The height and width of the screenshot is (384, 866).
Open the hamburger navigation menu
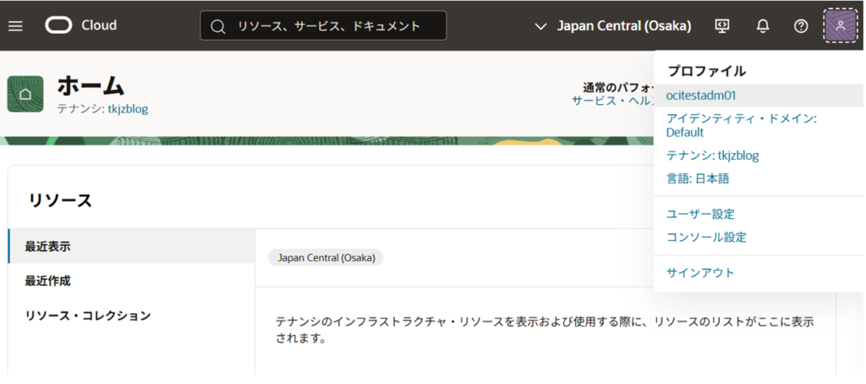pyautogui.click(x=15, y=25)
